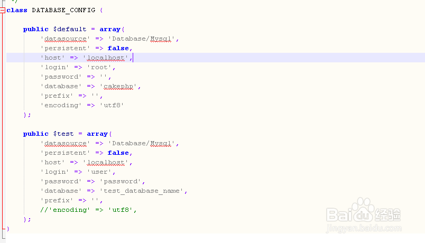The image size is (425, 243).
Task: Collapse the DATABASE_CONFIG class fold marker
Action: click(x=3, y=10)
